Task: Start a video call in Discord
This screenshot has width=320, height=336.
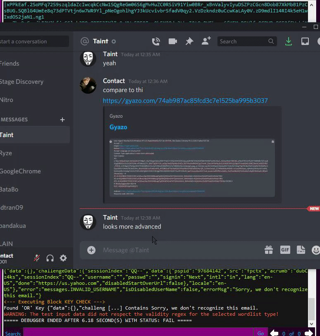Action: (x=172, y=41)
